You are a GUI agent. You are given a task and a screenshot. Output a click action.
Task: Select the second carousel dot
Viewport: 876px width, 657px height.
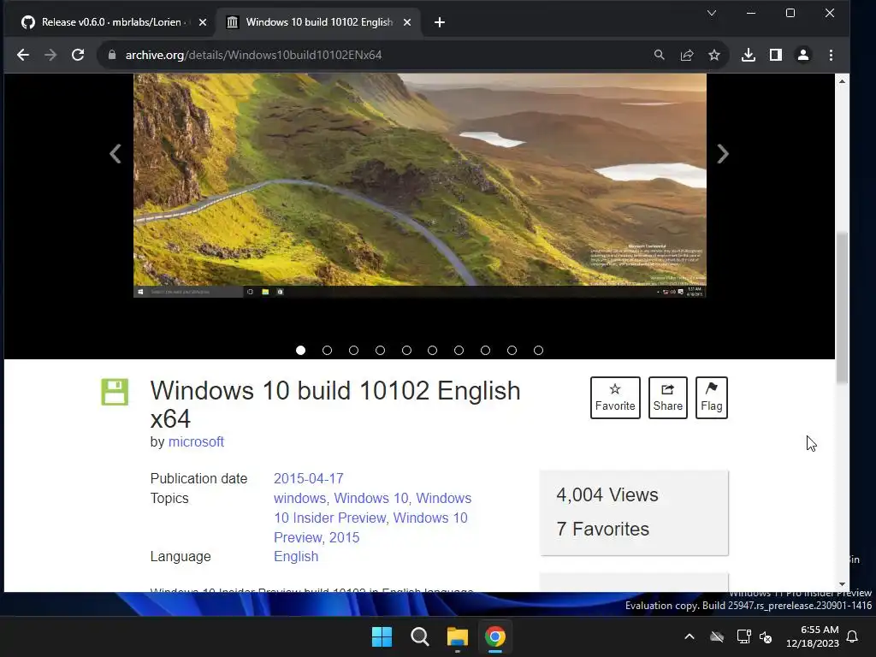point(328,350)
